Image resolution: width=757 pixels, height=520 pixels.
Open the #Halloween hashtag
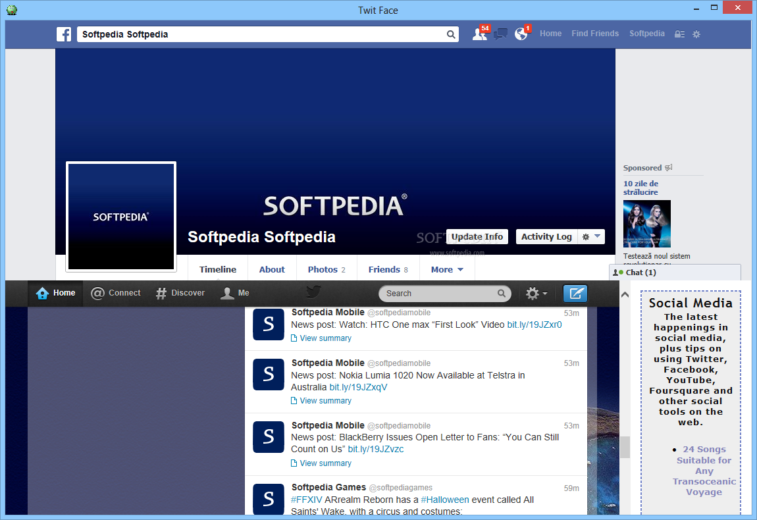[444, 500]
